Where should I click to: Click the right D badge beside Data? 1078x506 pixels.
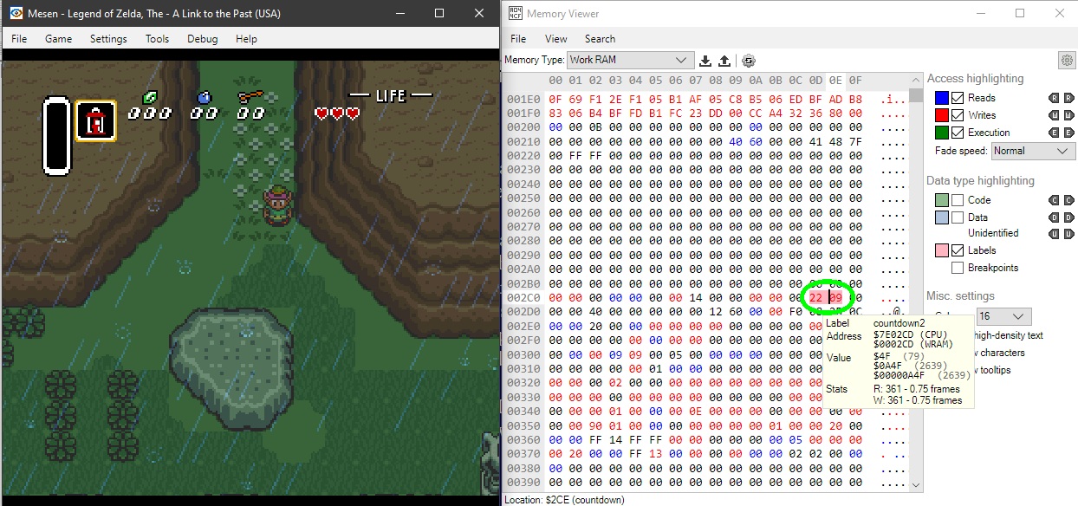[x=1068, y=217]
